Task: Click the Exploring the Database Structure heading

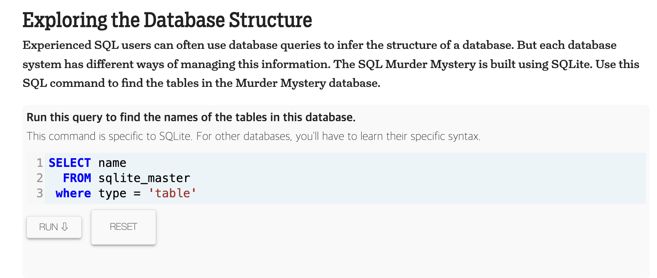Action: click(167, 20)
